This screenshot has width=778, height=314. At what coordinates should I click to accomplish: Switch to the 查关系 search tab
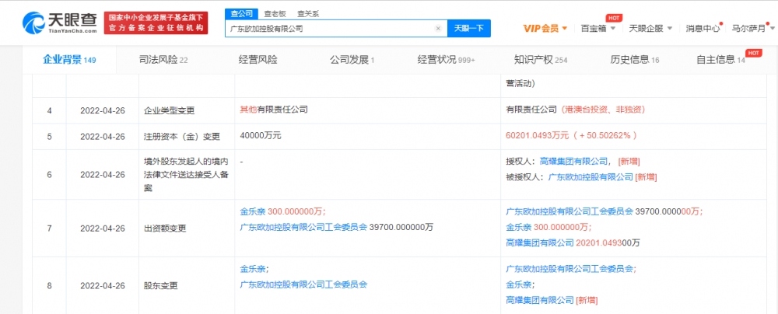pyautogui.click(x=307, y=14)
